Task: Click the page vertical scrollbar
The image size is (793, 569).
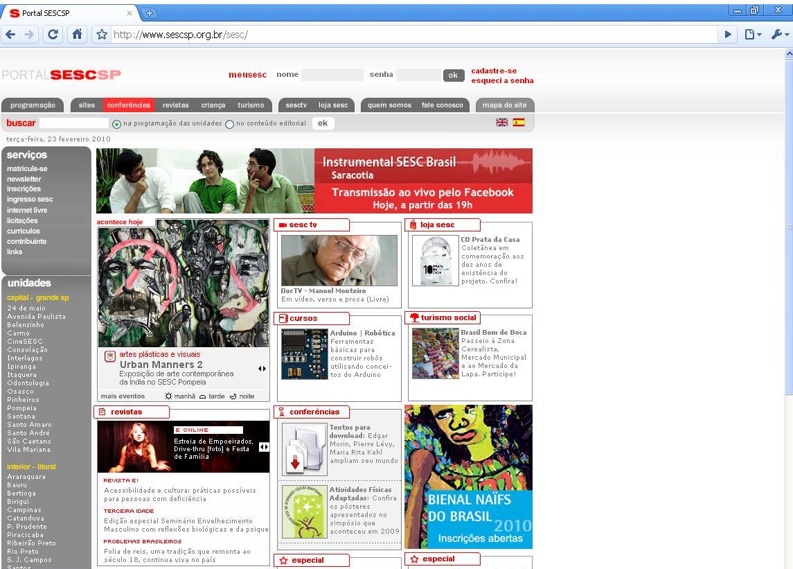Action: pyautogui.click(x=788, y=228)
